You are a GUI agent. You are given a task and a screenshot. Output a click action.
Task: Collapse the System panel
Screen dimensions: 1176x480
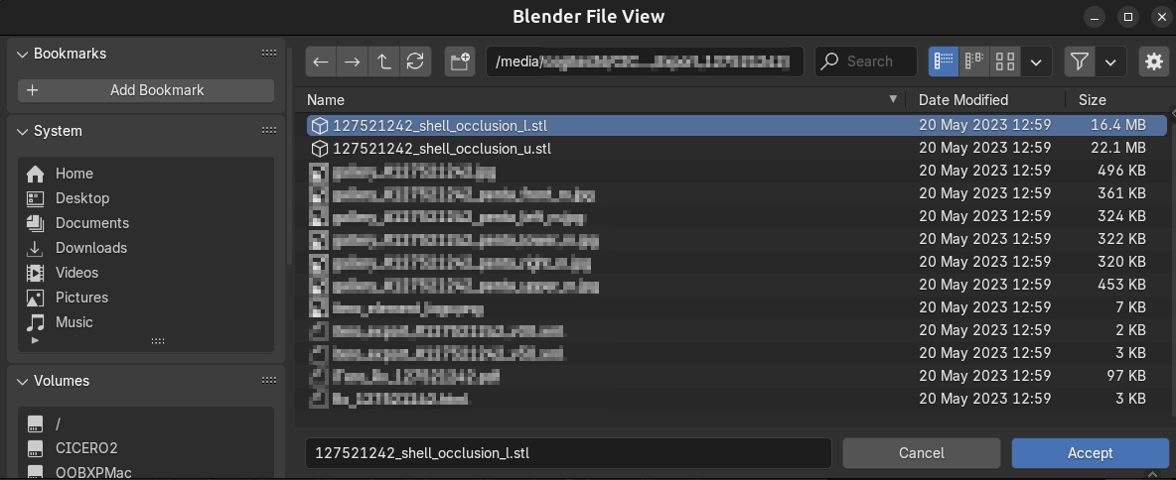click(23, 131)
